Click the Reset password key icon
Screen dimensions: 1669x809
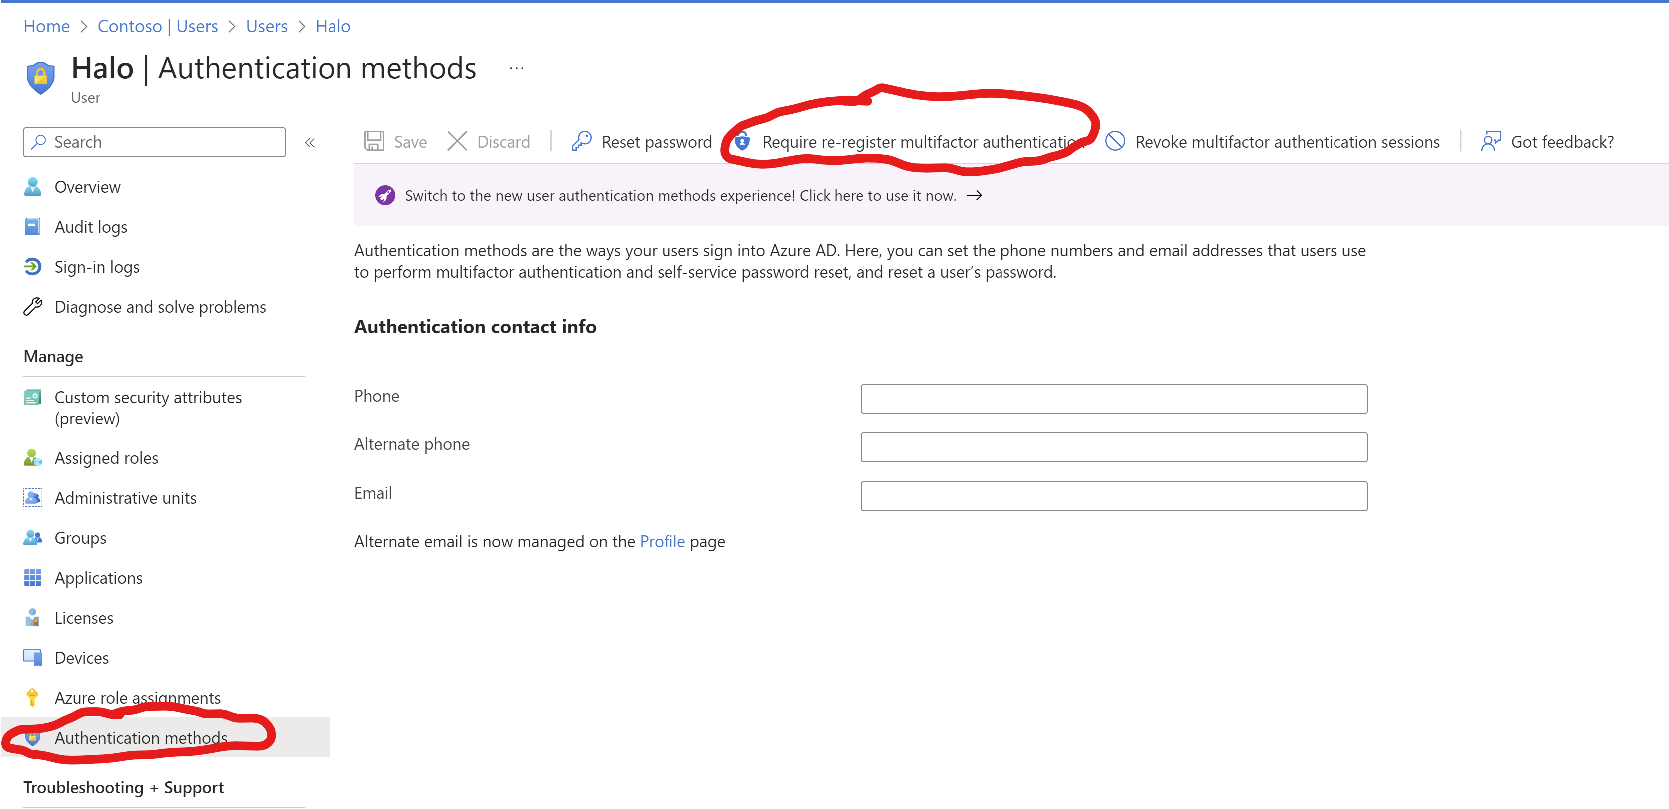point(581,141)
